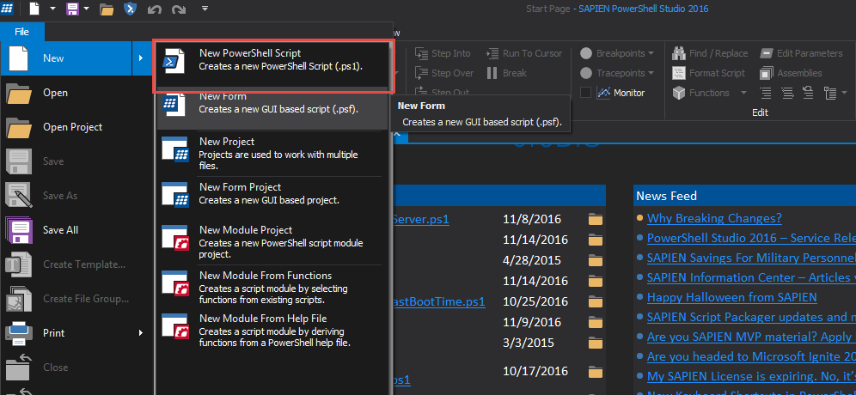Viewport: 856px width, 395px height.
Task: Open the Print submenu in File menu
Action: pyautogui.click(x=76, y=333)
